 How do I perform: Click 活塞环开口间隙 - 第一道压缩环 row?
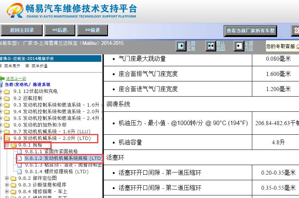160,173
